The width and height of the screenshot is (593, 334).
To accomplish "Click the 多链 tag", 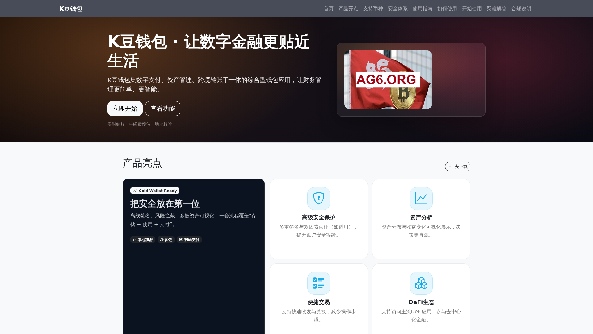I will click(166, 240).
